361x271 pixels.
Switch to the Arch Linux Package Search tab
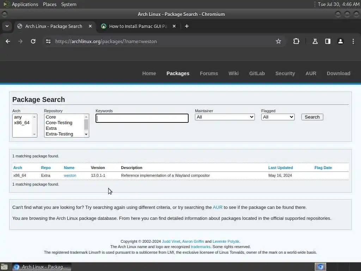(54, 26)
